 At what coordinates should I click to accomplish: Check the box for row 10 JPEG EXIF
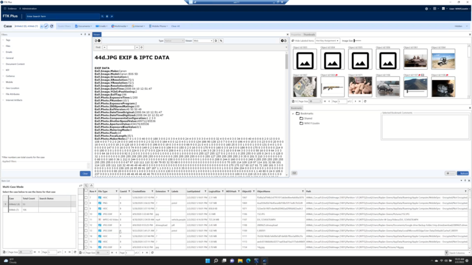pyautogui.click(x=86, y=214)
